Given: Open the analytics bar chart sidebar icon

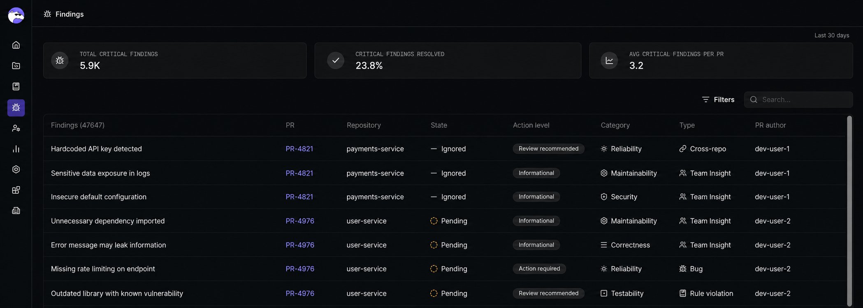Looking at the screenshot, I should 16,149.
